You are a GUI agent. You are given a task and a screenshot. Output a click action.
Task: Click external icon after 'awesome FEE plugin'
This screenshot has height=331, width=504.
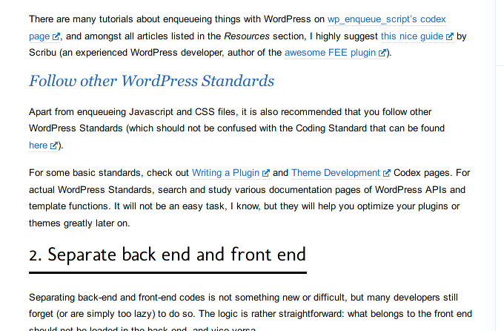coord(382,53)
